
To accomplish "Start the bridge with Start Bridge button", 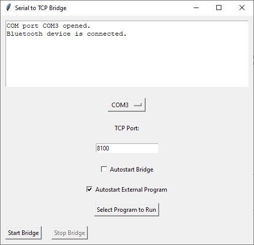I will [x=24, y=233].
